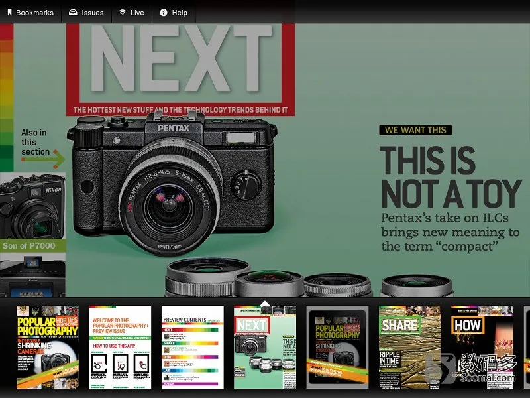Image resolution: width=530 pixels, height=398 pixels.
Task: Open the HOW section page thumbnail
Action: point(482,347)
